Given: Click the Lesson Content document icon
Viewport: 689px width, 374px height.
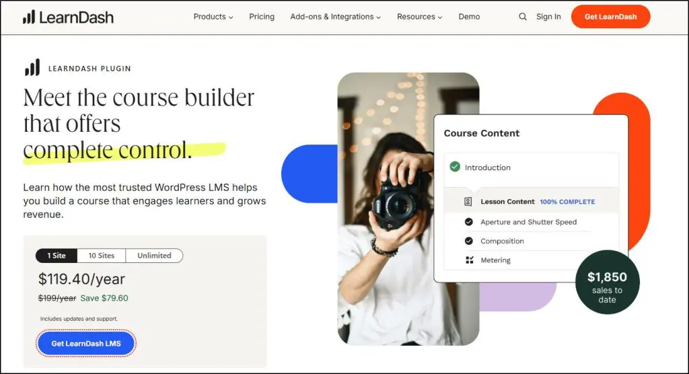Looking at the screenshot, I should 468,202.
